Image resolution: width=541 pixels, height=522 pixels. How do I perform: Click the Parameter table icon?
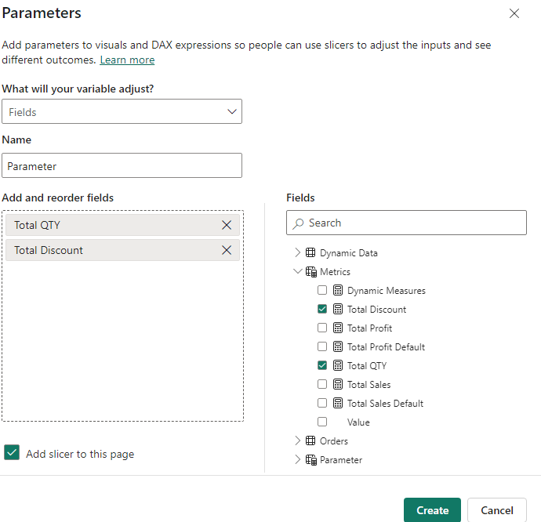(310, 460)
